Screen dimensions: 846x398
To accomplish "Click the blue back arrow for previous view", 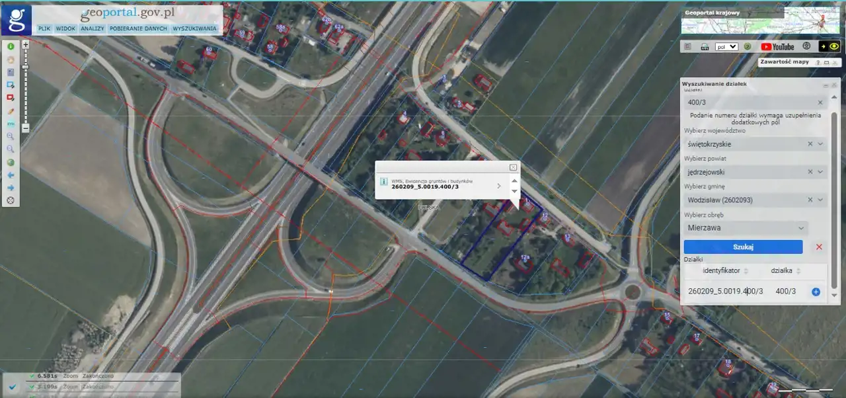I will [x=11, y=175].
